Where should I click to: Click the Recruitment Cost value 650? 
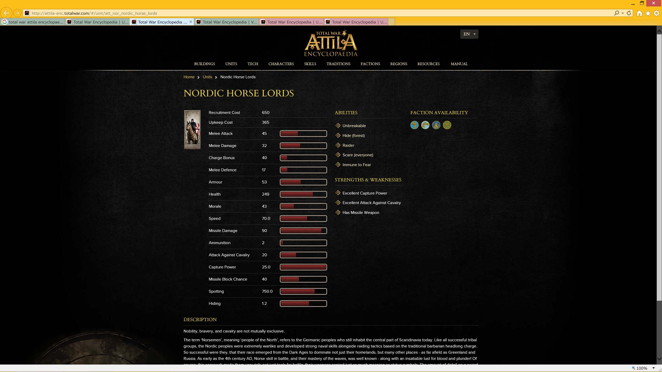click(x=266, y=113)
